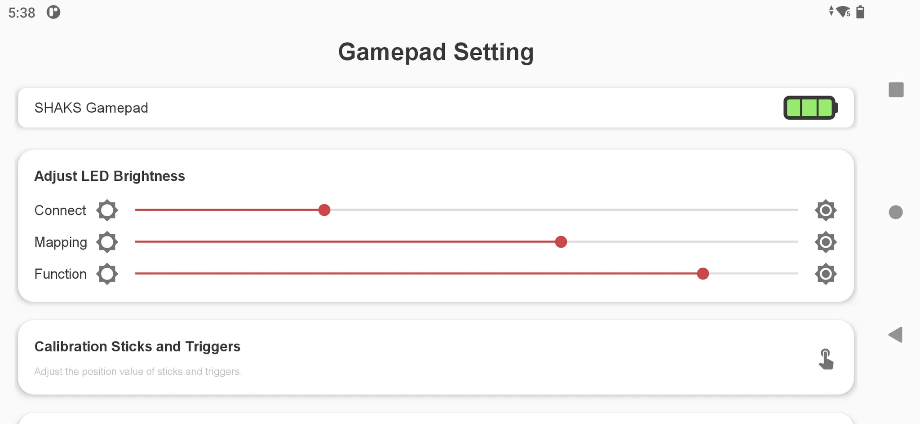Tap the Wi-Fi status icon
The width and height of the screenshot is (920, 424).
pyautogui.click(x=843, y=12)
